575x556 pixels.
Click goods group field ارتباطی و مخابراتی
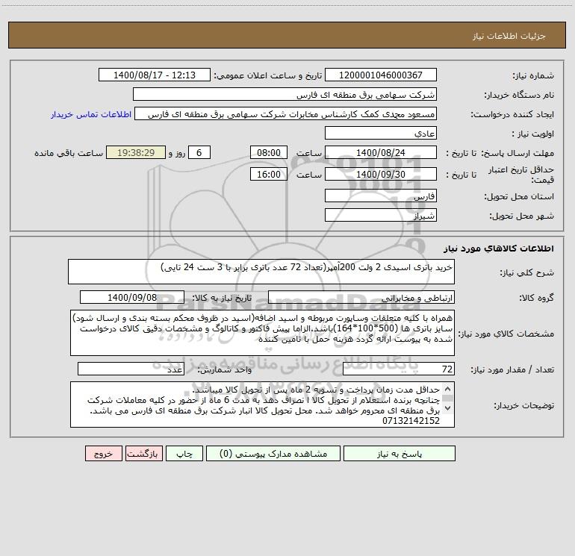click(x=361, y=297)
